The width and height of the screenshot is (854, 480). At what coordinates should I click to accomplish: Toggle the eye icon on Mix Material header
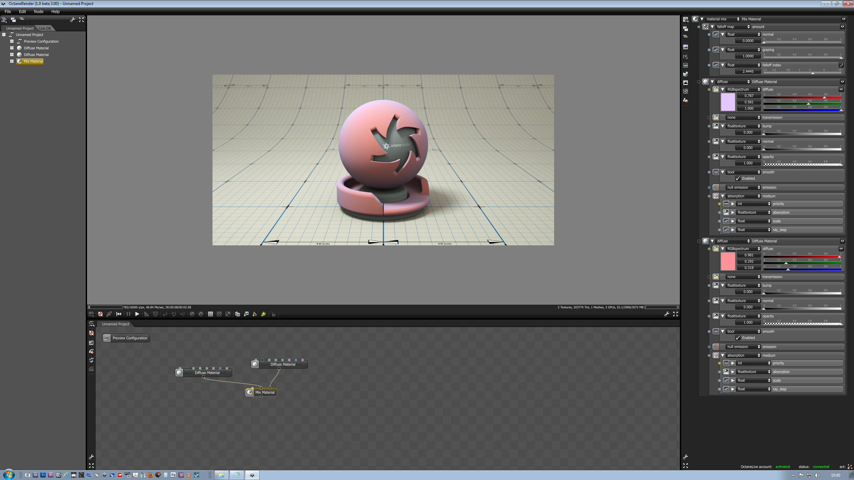[844, 19]
